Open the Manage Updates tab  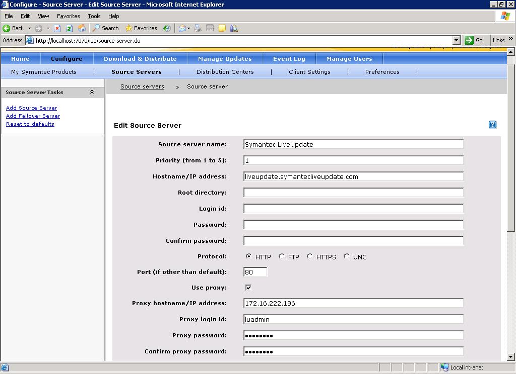tap(225, 59)
